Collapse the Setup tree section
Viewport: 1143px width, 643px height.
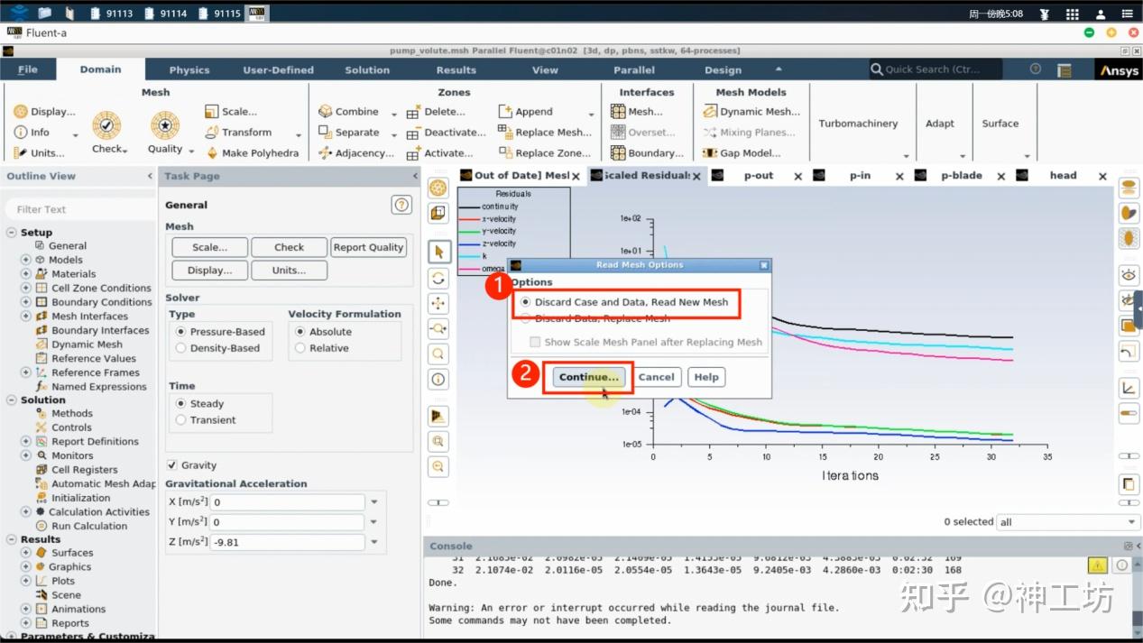point(12,232)
